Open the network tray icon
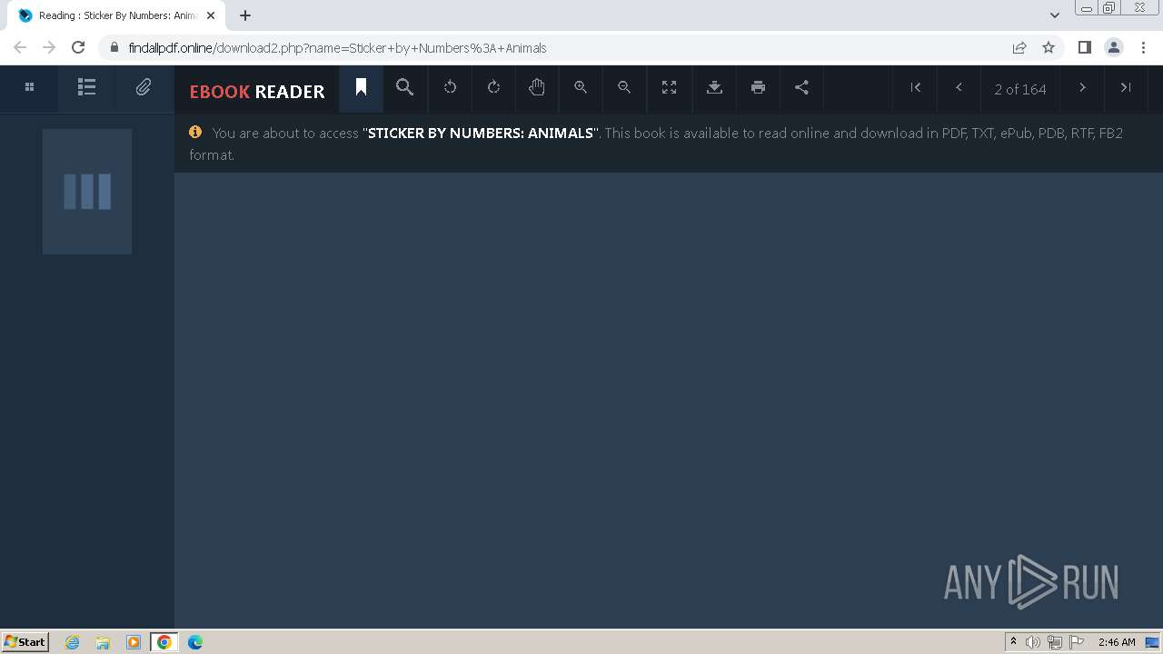1163x654 pixels. 1055,642
